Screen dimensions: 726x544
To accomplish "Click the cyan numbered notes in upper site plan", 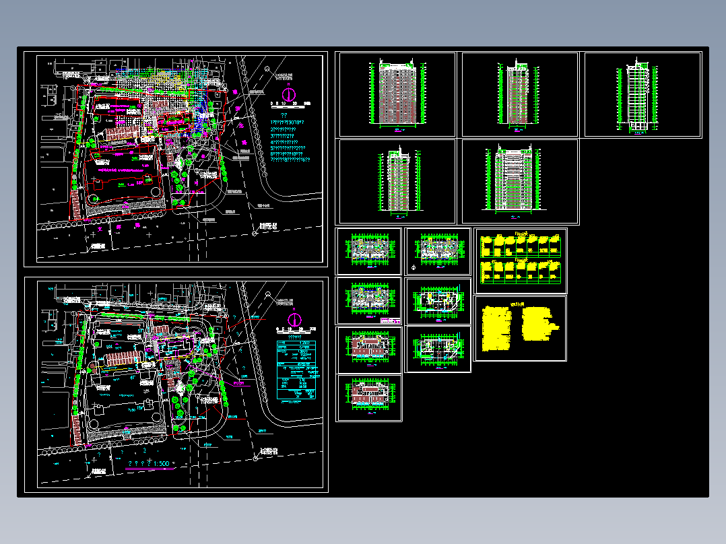I will 290,141.
